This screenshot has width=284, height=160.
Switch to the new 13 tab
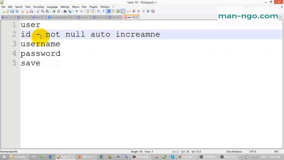tap(8, 17)
